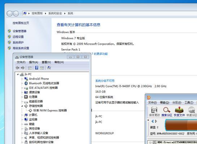Click Bluetooth icon in device tree
197x144 pixels.
[26, 83]
